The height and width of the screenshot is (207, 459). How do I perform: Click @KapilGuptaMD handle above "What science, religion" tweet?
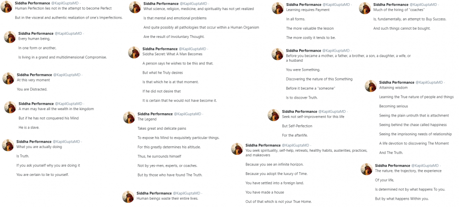[193, 3]
